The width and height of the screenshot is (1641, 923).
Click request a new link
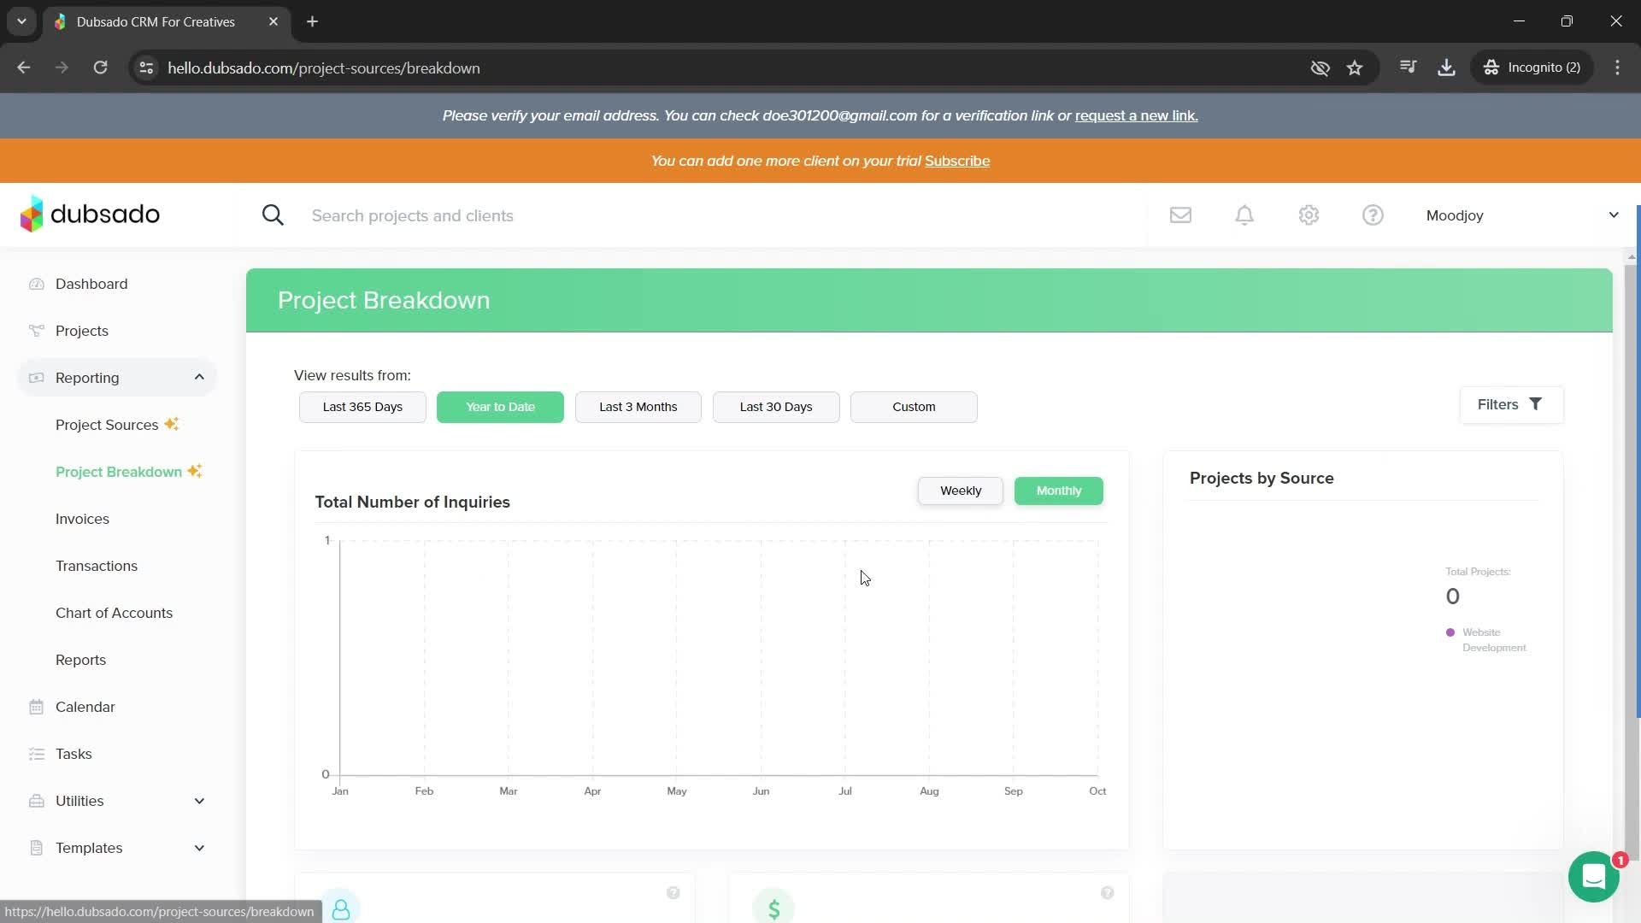coord(1136,115)
